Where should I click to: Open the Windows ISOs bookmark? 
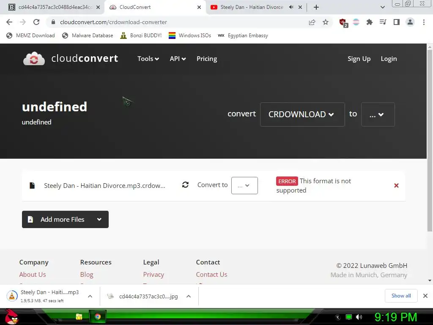190,36
